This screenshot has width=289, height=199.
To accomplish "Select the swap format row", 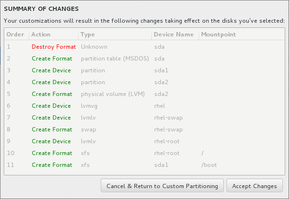I will 142,130.
